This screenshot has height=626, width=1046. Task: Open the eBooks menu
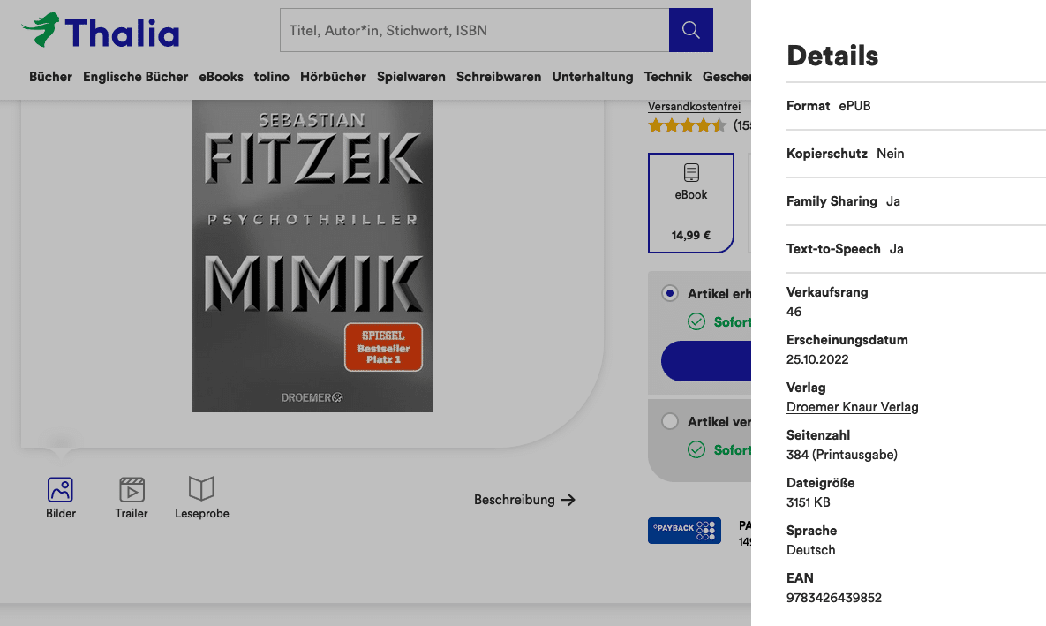point(221,77)
